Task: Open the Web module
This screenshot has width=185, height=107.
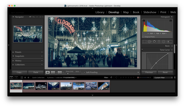Action: coord(173,12)
